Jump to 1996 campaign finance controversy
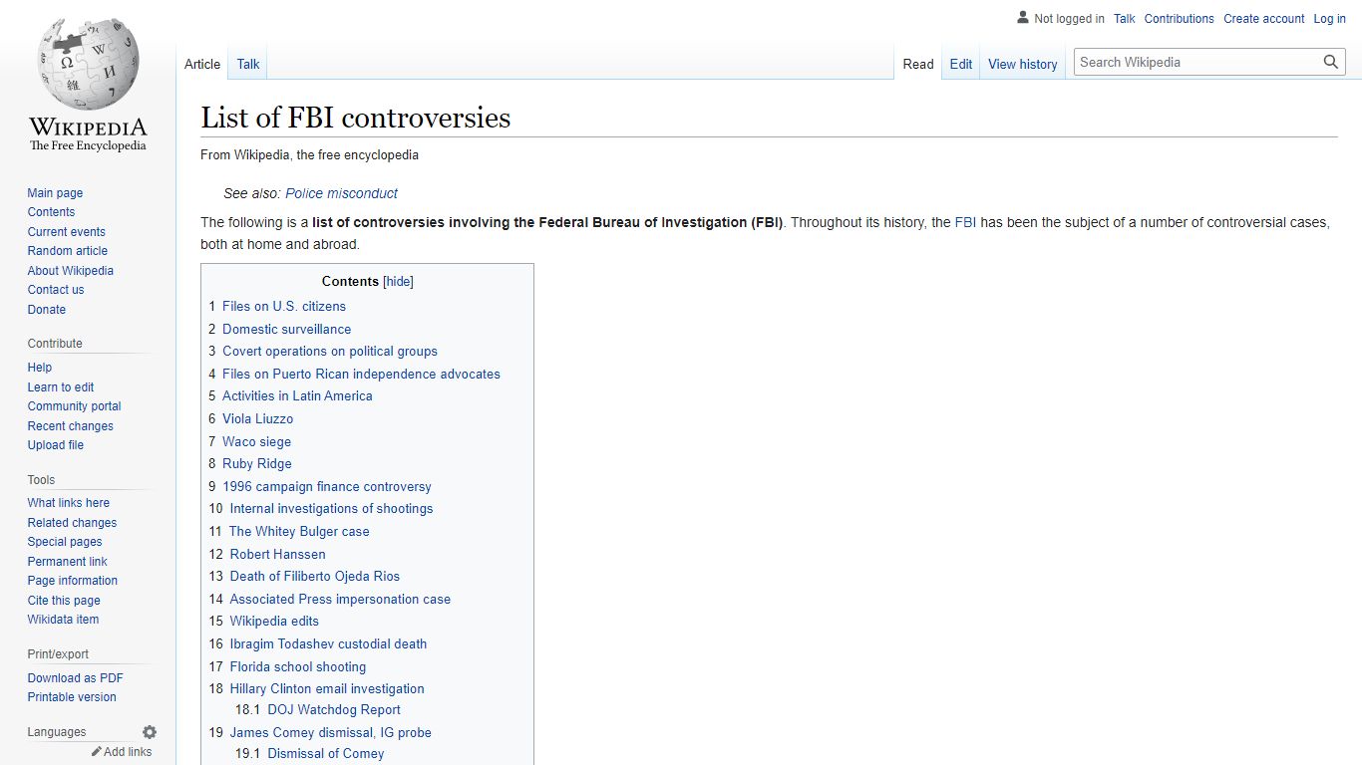Viewport: 1362px width, 765px height. [327, 486]
